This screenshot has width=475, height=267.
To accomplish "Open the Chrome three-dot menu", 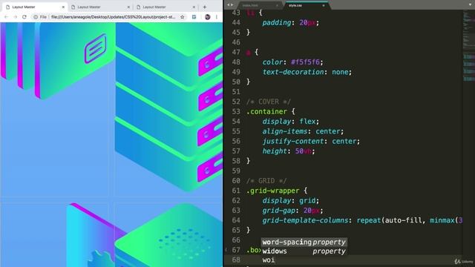I will coord(217,17).
